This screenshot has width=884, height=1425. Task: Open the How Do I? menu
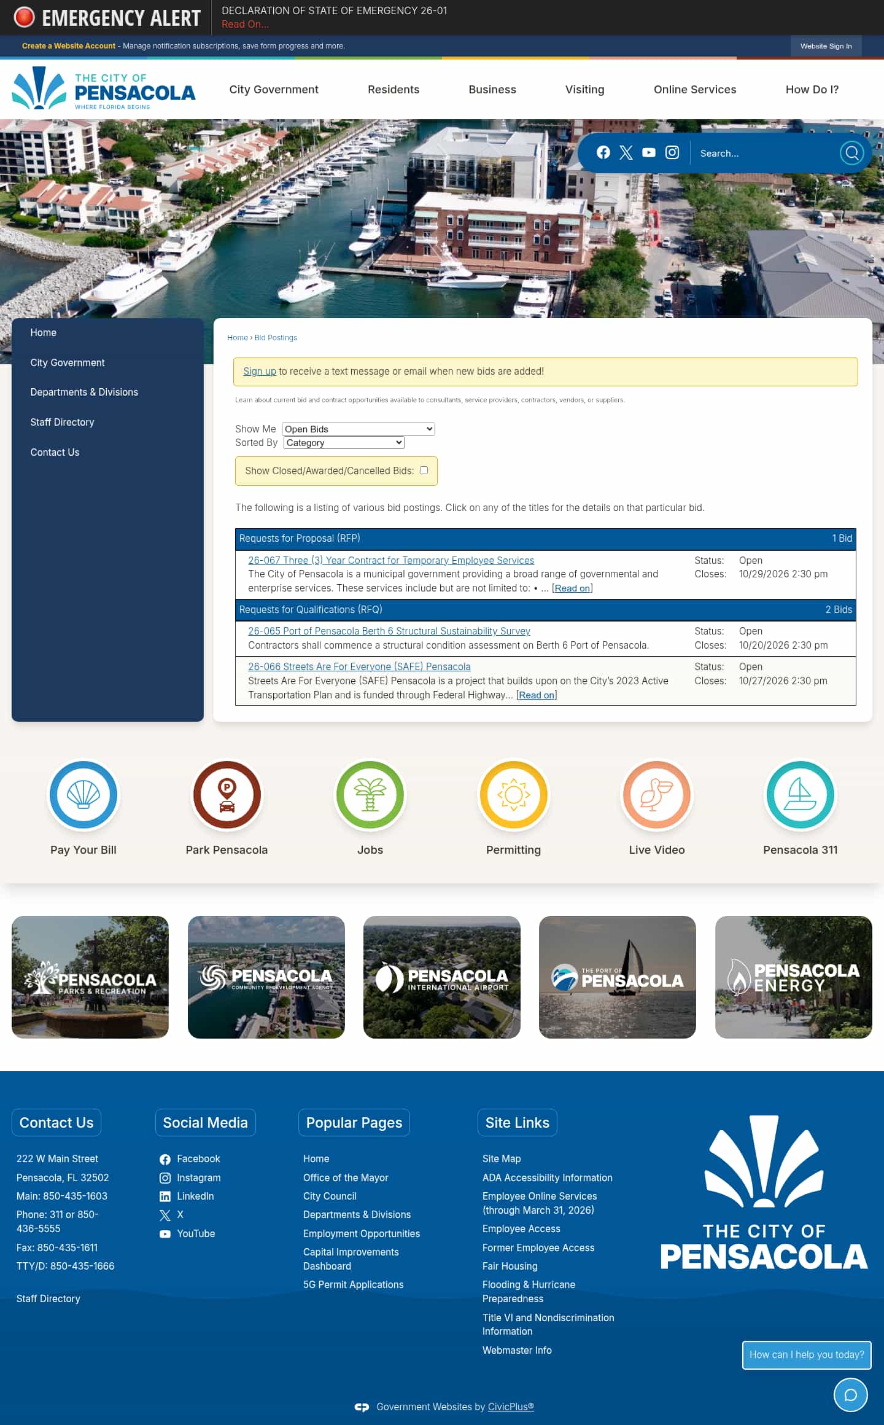[812, 90]
